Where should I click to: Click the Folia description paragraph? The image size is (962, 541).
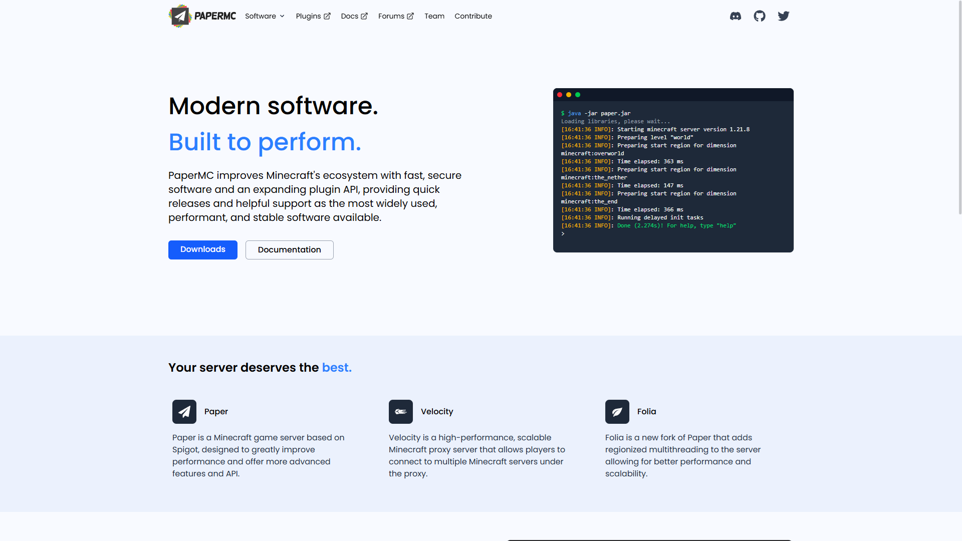683,455
